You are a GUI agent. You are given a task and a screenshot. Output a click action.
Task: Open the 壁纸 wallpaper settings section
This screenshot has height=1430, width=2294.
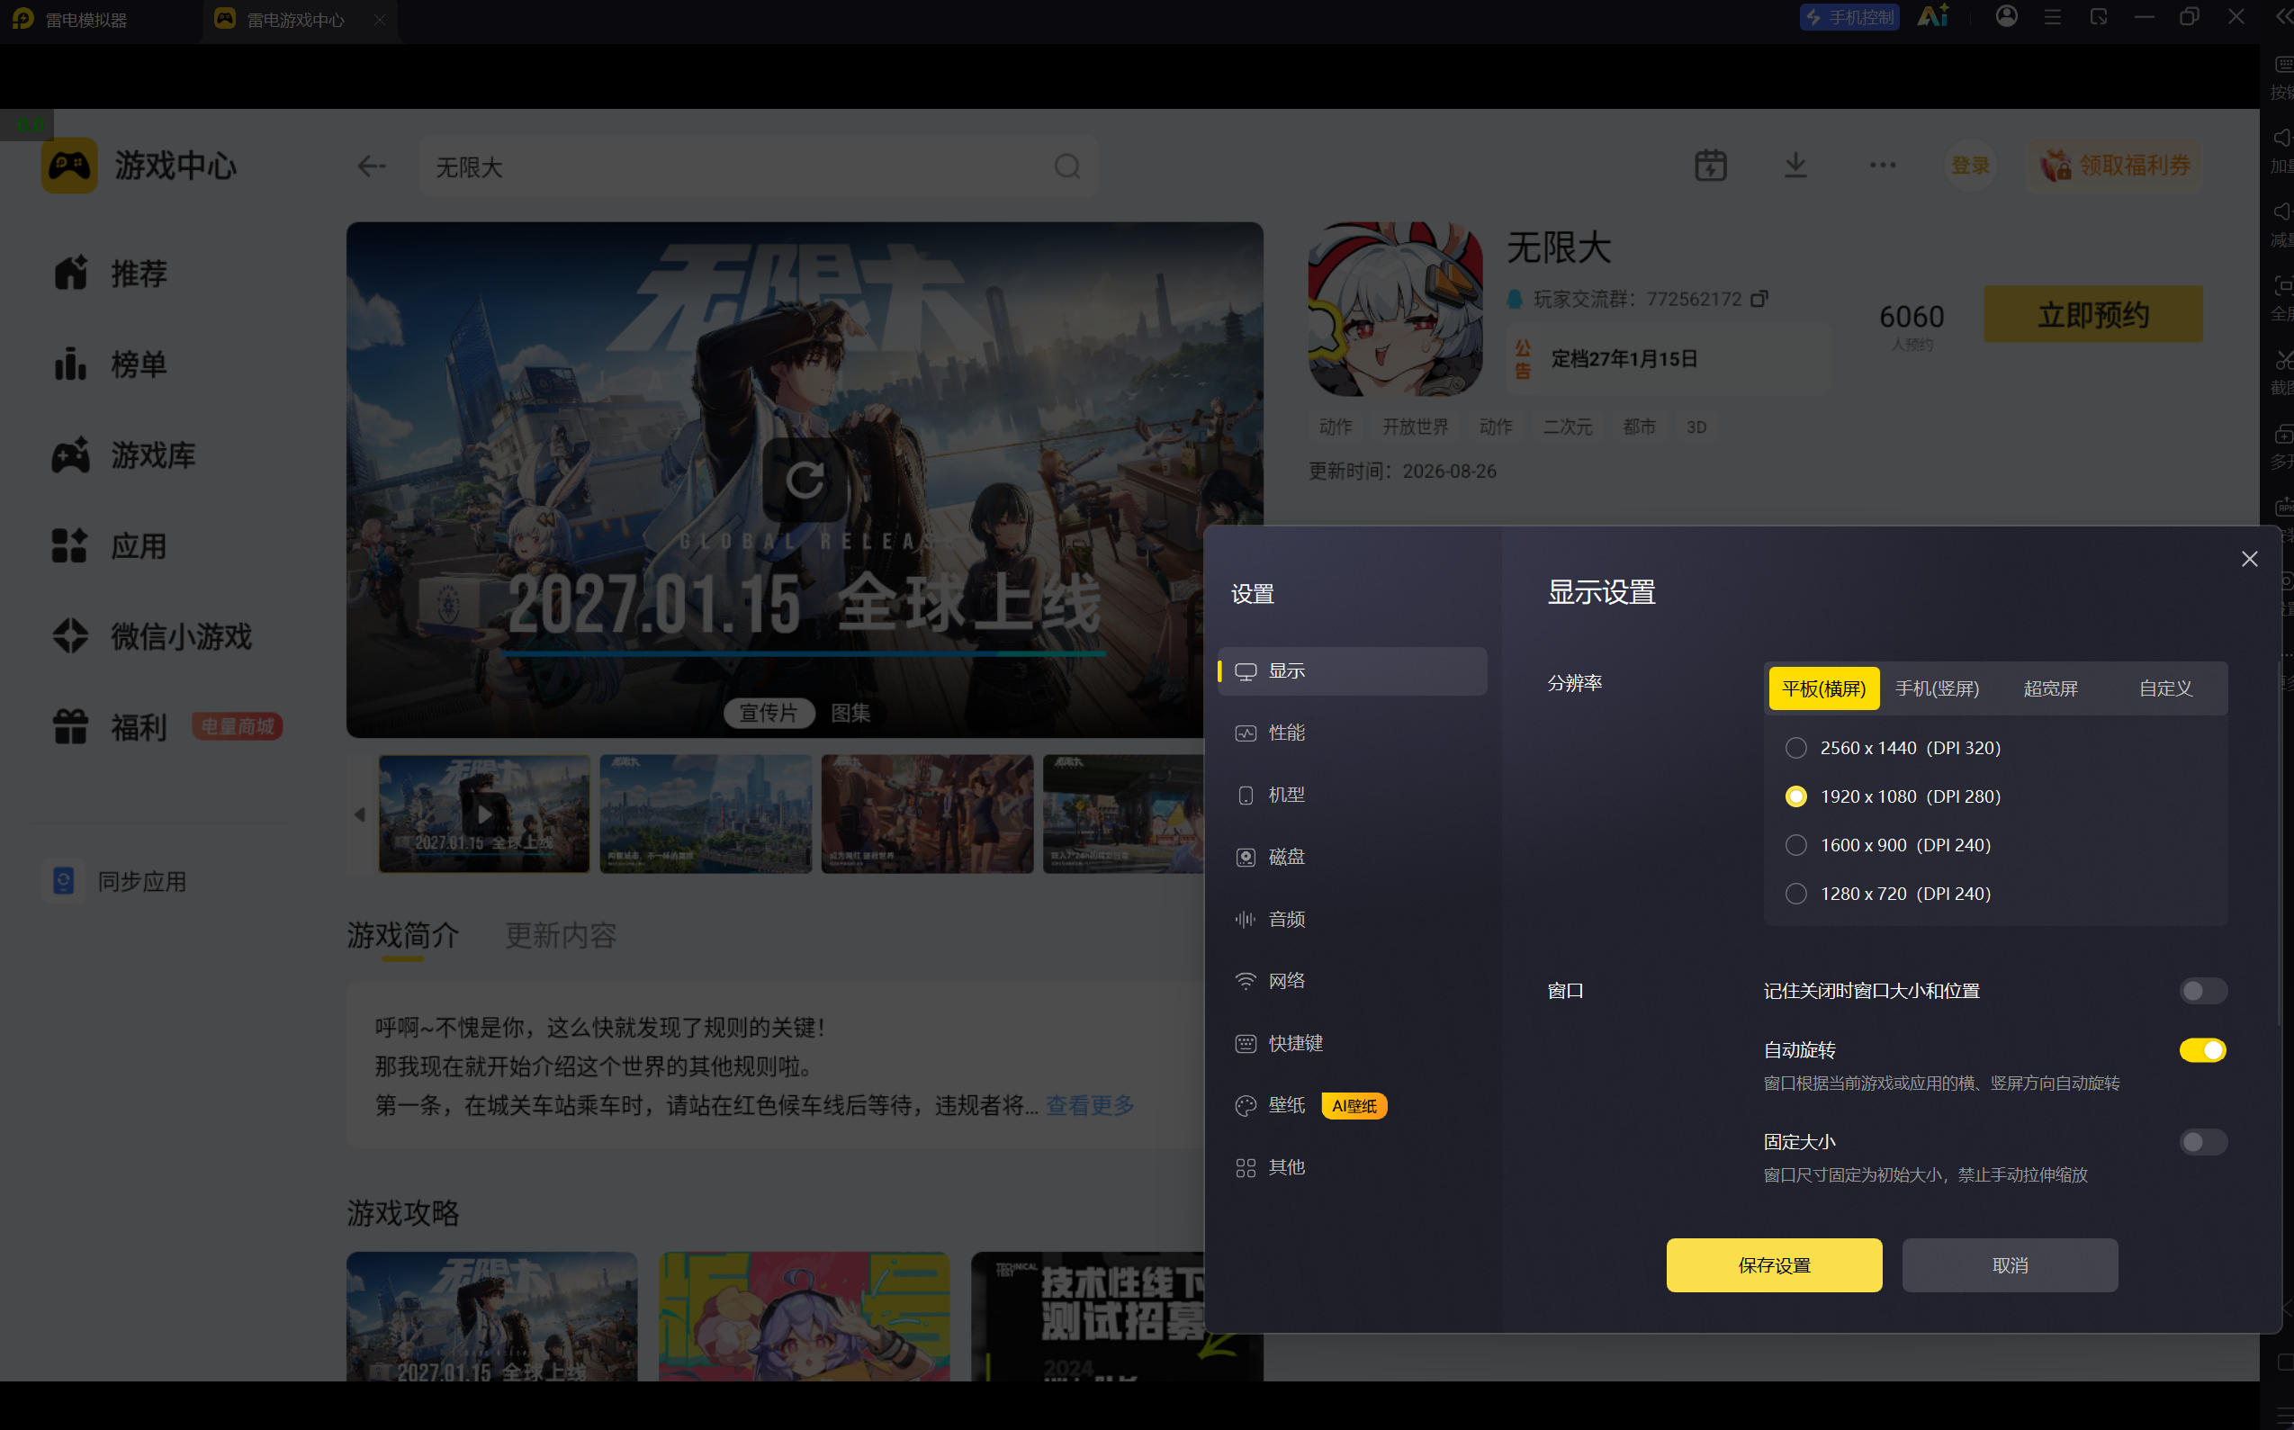[x=1353, y=1104]
